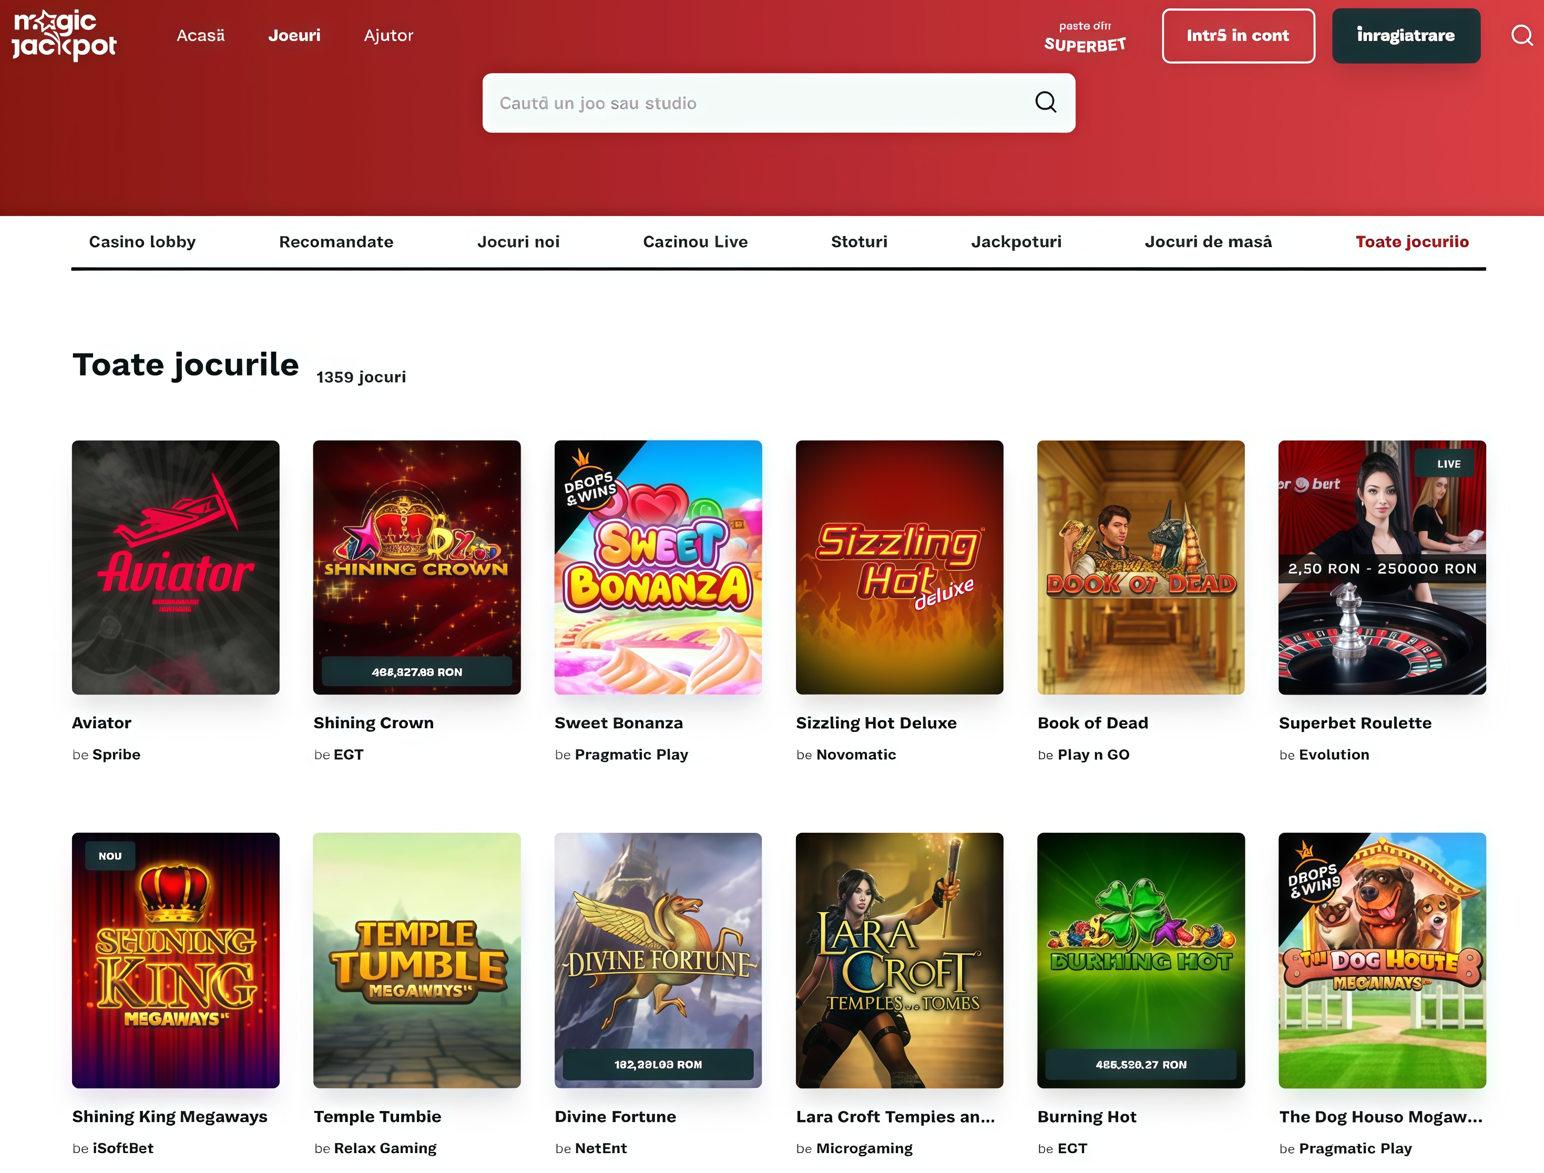Click the Divine Fortune jackpot amount
This screenshot has height=1173, width=1544.
click(658, 1064)
